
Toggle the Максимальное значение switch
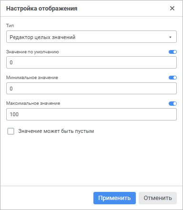[173, 103]
